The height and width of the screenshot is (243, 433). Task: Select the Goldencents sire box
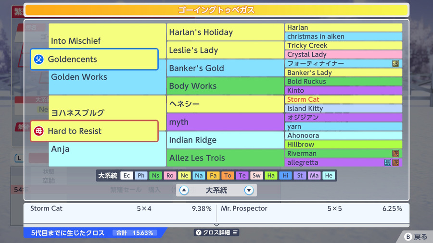(94, 59)
